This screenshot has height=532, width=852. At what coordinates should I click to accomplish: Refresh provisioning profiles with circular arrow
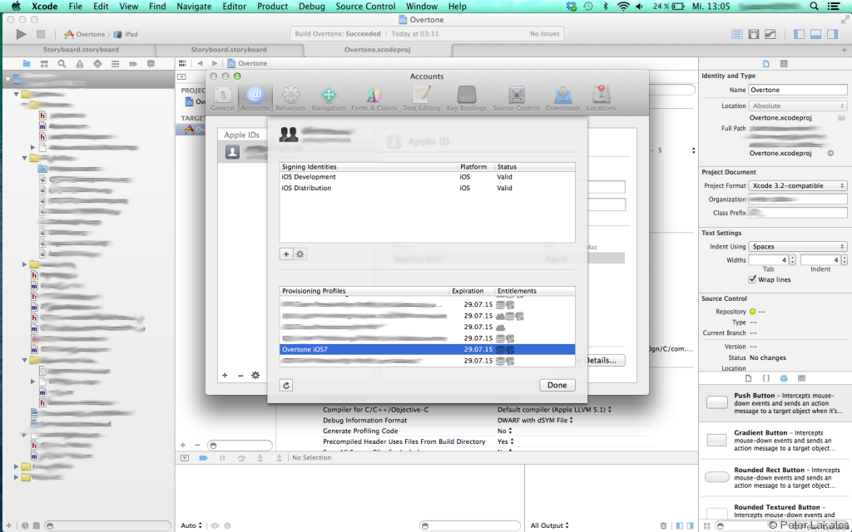(286, 386)
